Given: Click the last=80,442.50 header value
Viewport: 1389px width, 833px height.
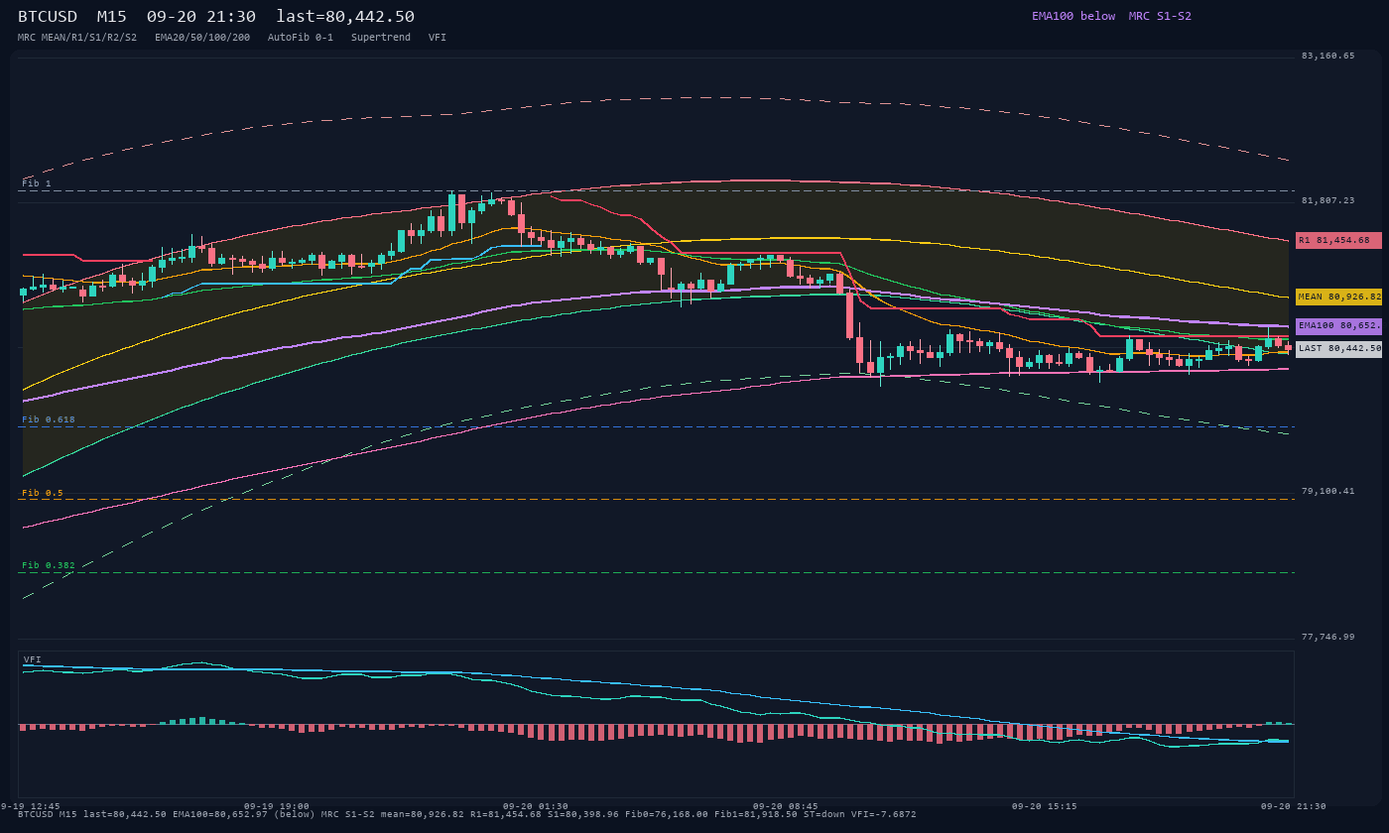Looking at the screenshot, I should tap(345, 17).
